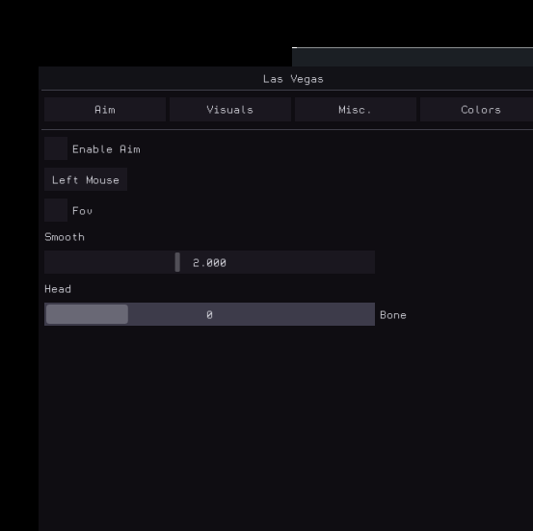Adjust the Smooth slider grab handle

coord(177,262)
